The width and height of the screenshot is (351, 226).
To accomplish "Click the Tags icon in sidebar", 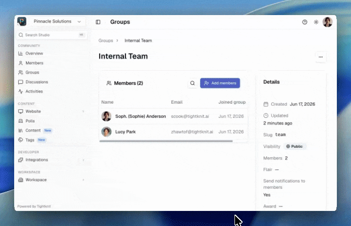I will coord(21,140).
